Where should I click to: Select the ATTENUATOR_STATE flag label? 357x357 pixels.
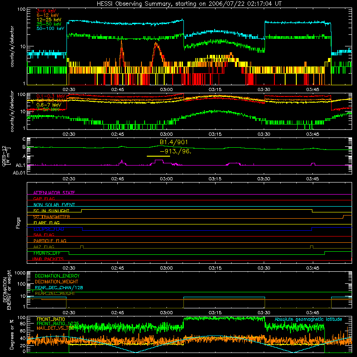tap(54, 193)
